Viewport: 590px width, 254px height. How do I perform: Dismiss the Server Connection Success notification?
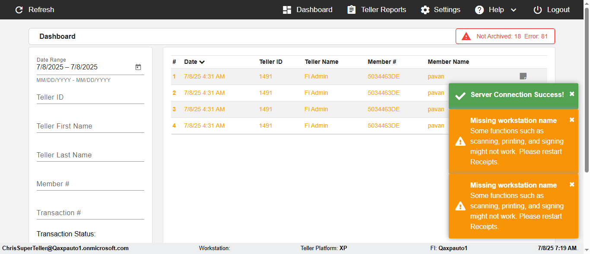572,94
